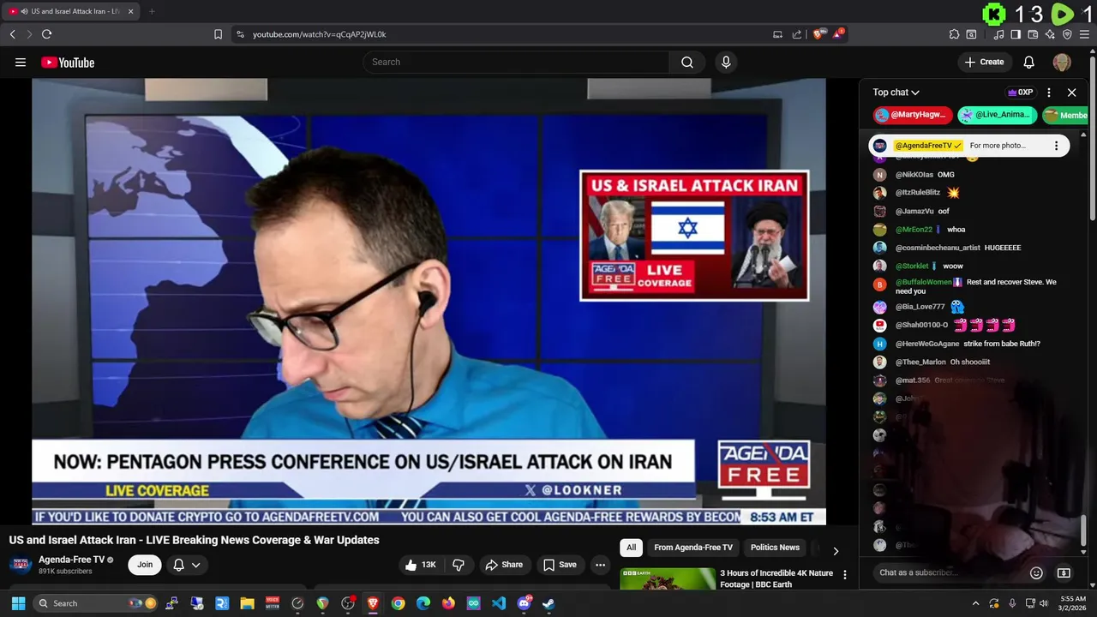The height and width of the screenshot is (617, 1097).
Task: Open the 4K Nature Footage thumbnail
Action: 668,578
